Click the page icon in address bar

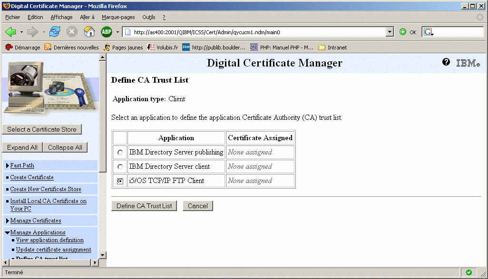point(127,32)
